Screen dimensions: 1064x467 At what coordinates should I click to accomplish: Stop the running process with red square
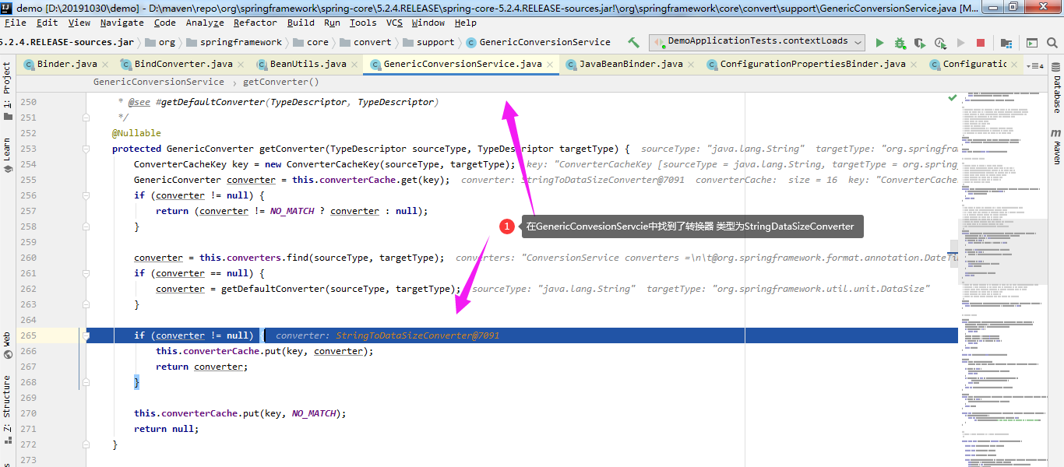(x=981, y=43)
